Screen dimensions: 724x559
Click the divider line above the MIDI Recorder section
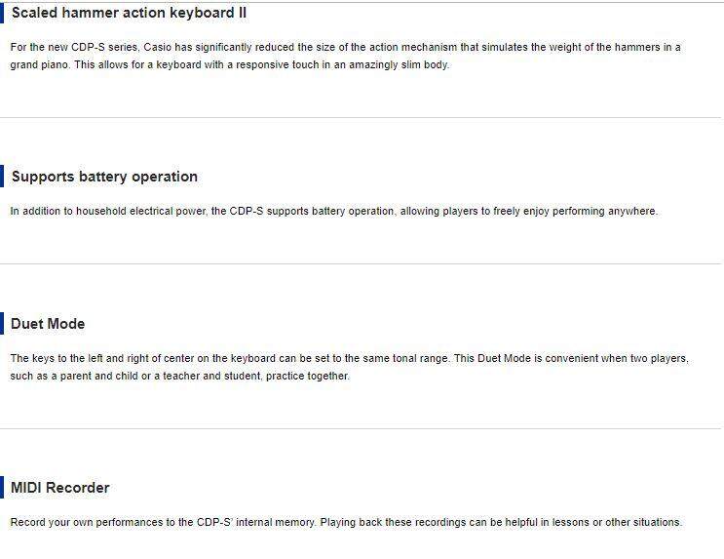(362, 428)
